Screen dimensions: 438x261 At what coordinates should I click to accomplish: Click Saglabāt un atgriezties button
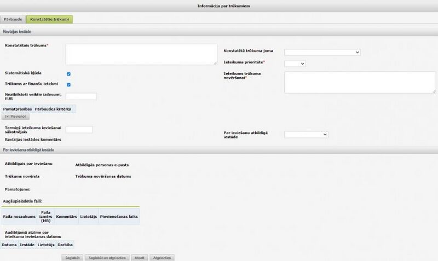pyautogui.click(x=107, y=258)
